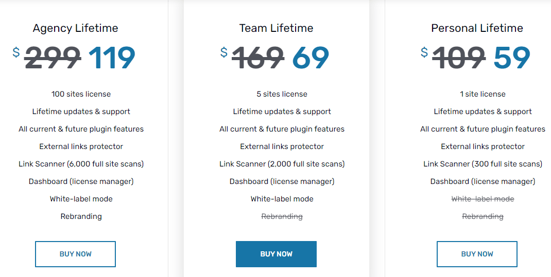Click the crossed-out 109 original price
The width and height of the screenshot is (551, 277).
(x=458, y=58)
